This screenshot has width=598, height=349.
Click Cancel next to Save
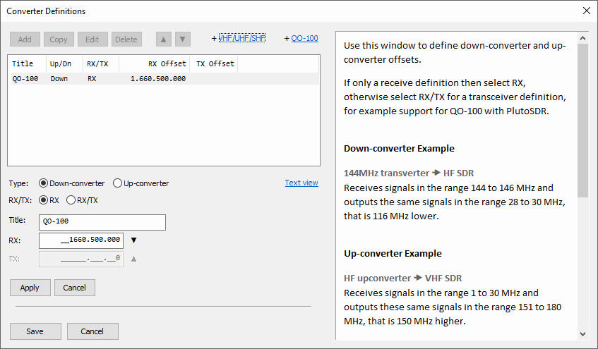point(92,331)
